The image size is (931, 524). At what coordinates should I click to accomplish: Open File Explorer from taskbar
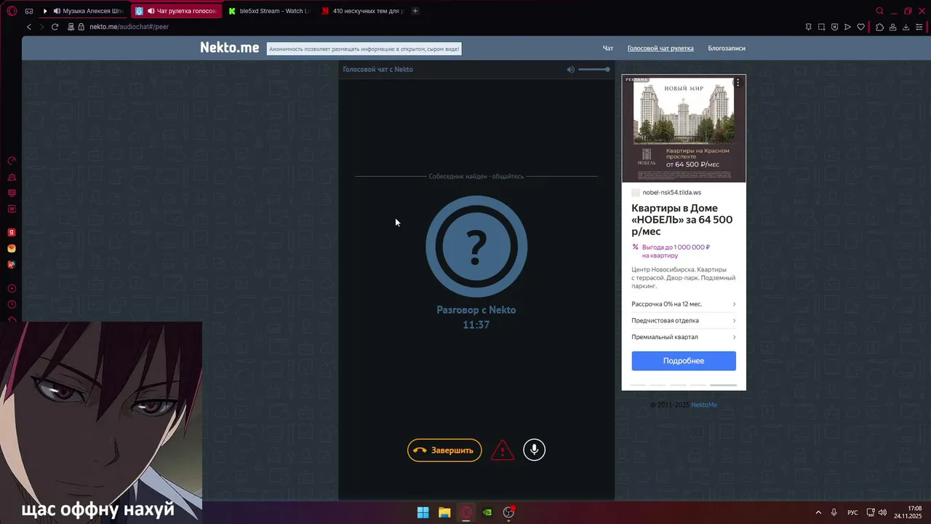pos(444,512)
